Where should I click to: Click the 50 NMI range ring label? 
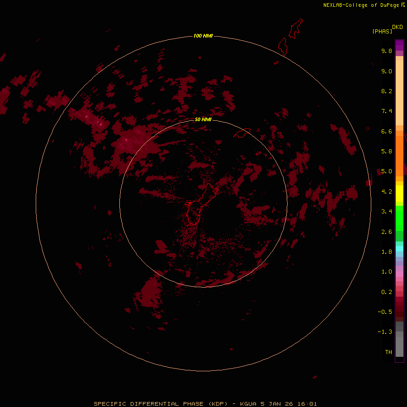tap(203, 119)
